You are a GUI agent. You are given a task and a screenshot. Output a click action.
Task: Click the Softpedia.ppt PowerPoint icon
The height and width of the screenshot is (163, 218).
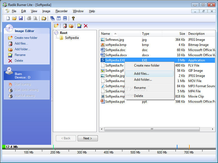pos(103,101)
